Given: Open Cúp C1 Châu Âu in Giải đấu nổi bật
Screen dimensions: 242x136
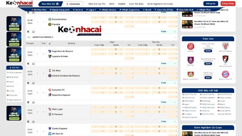Looking at the screenshot, I should pos(189,94).
